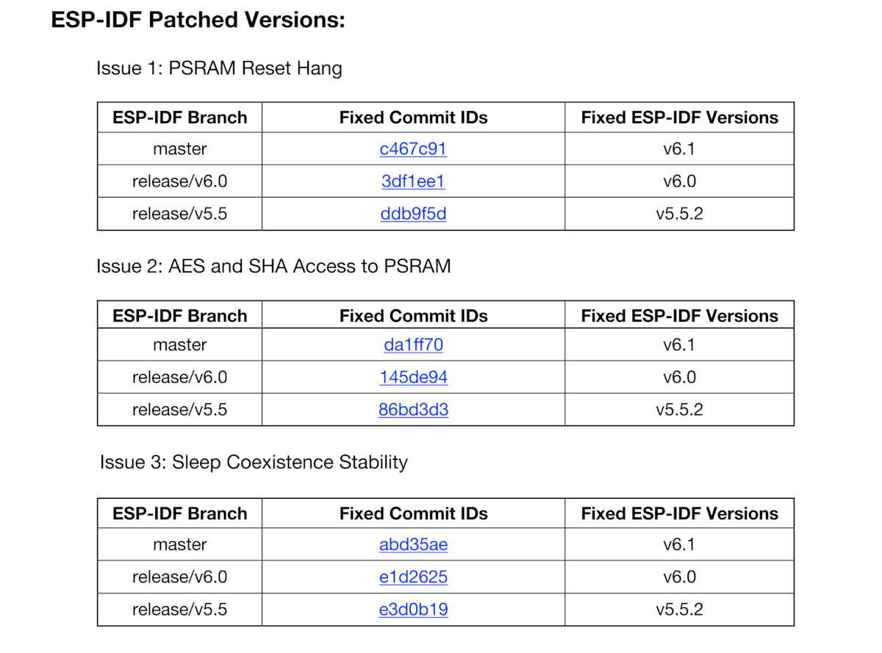Visit the 145de94 commit link
Image resolution: width=882 pixels, height=653 pixels.
(413, 378)
